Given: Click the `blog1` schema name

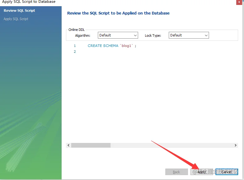Looking at the screenshot, I should (126, 46).
